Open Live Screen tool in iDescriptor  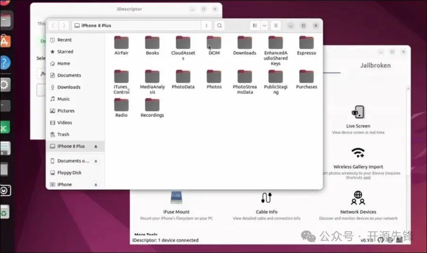358,120
